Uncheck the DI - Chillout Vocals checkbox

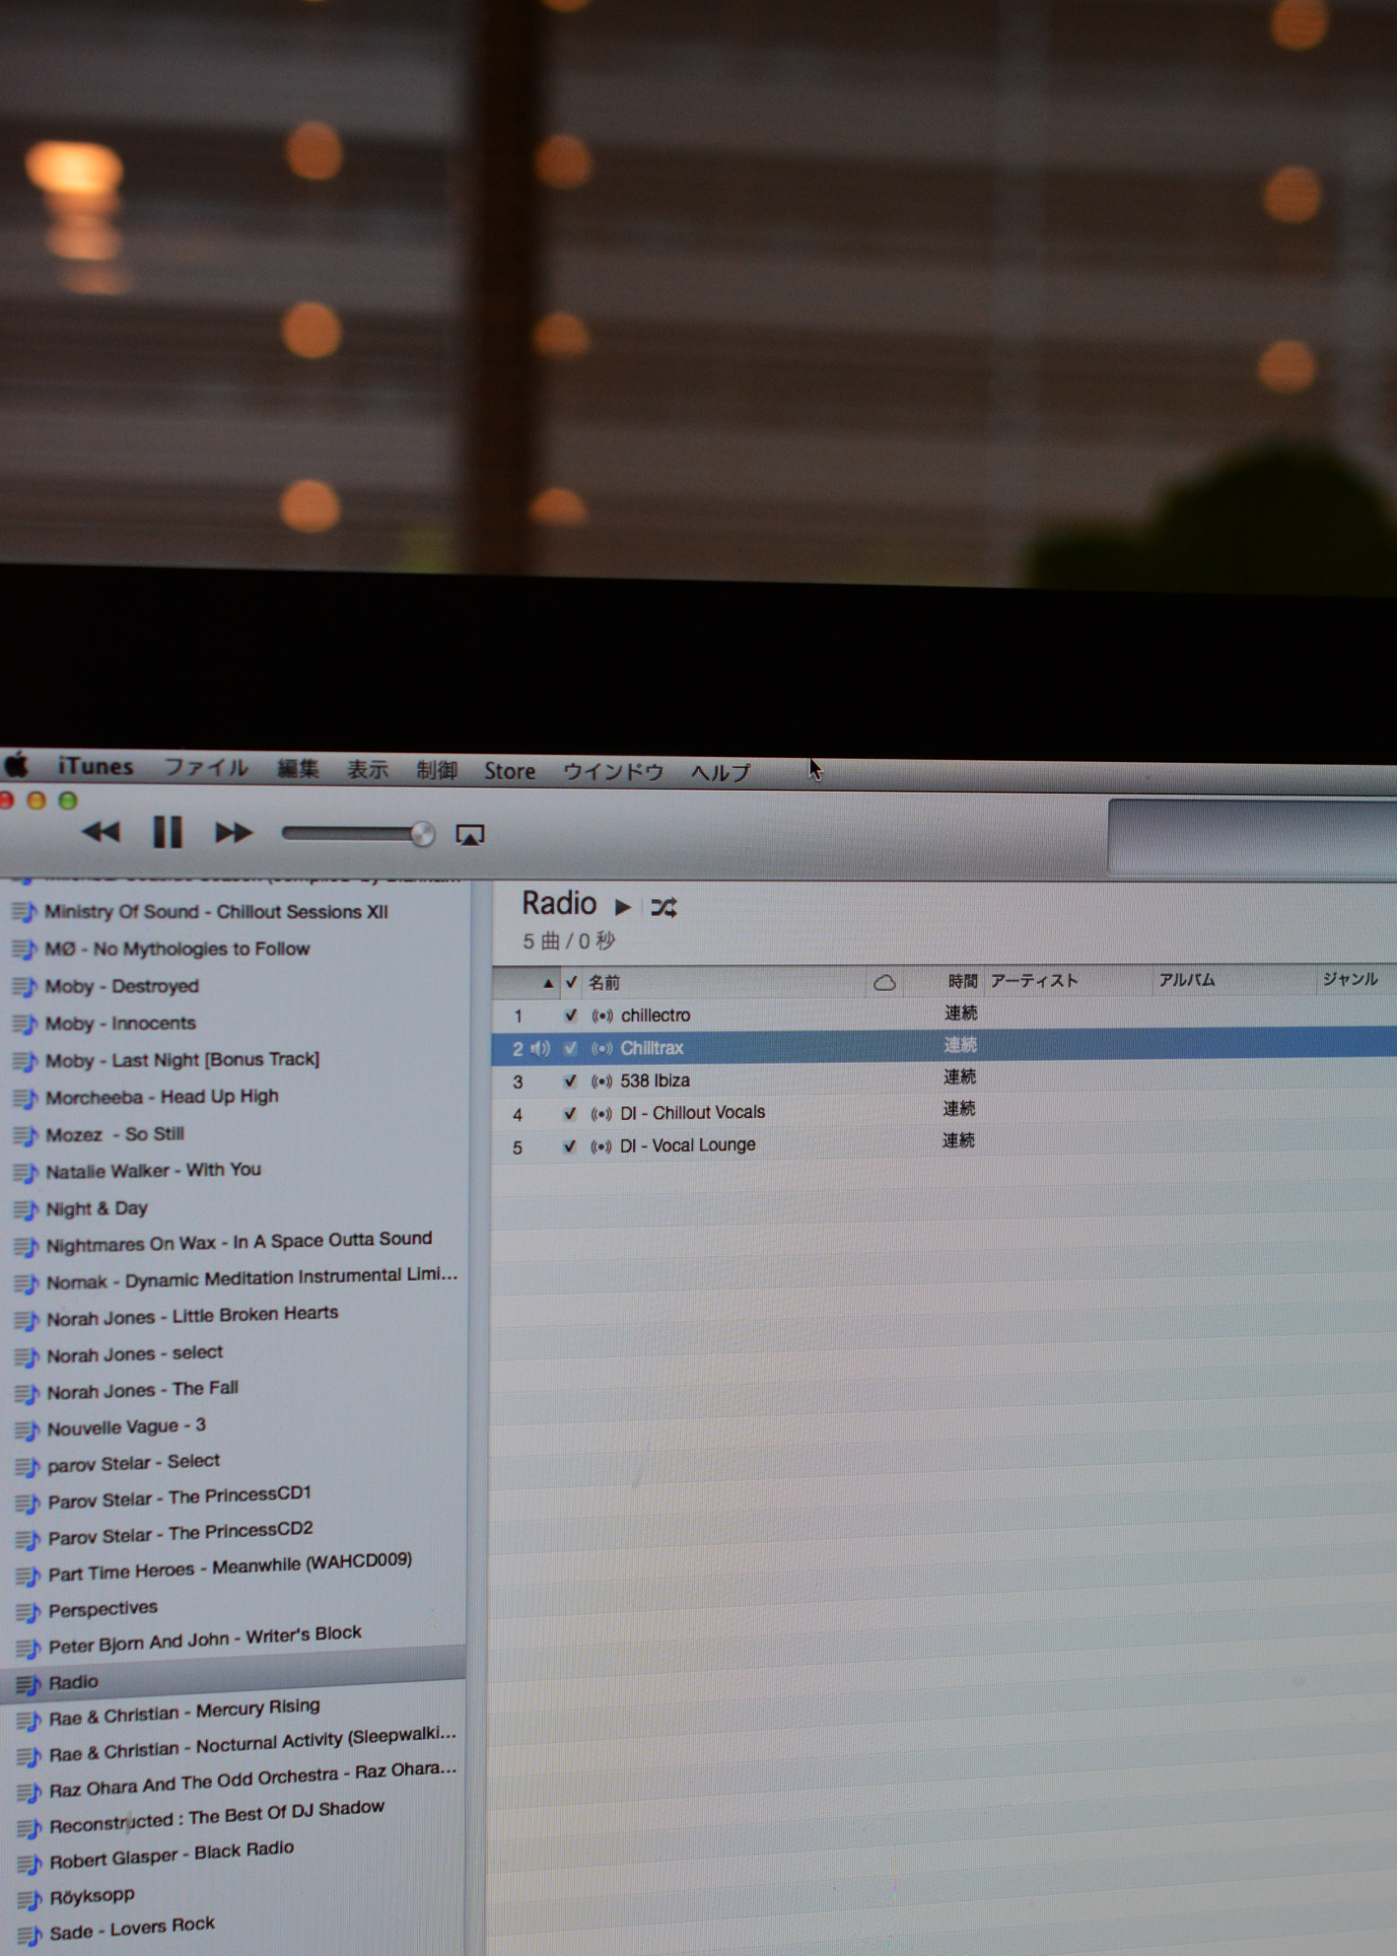[570, 1113]
